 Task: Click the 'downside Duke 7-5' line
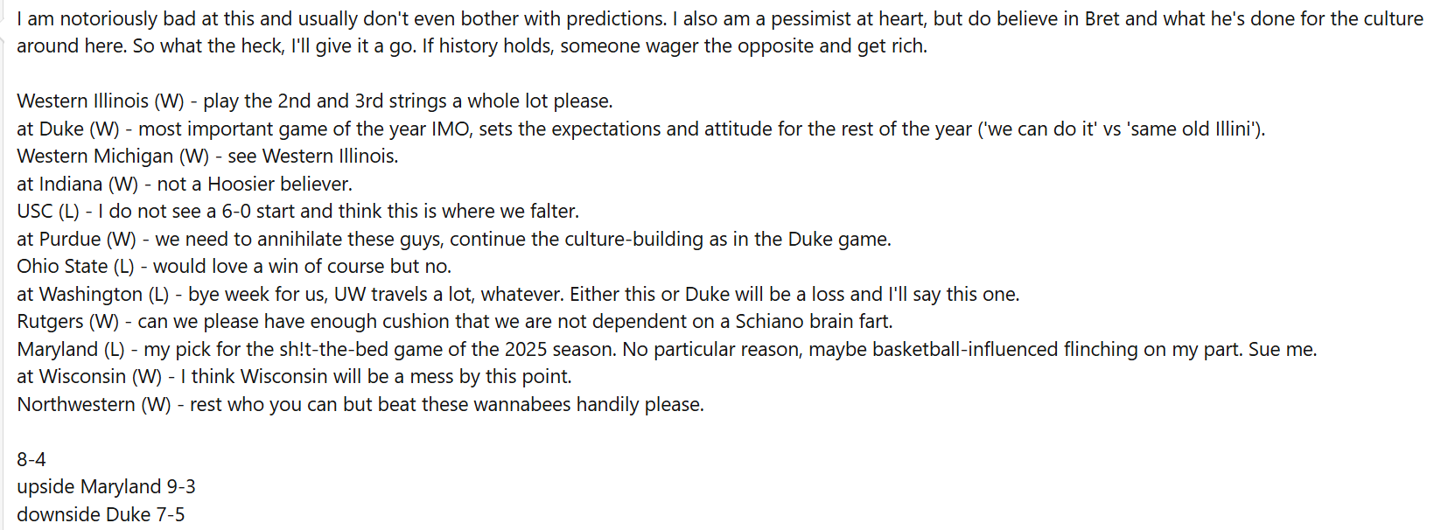101,515
